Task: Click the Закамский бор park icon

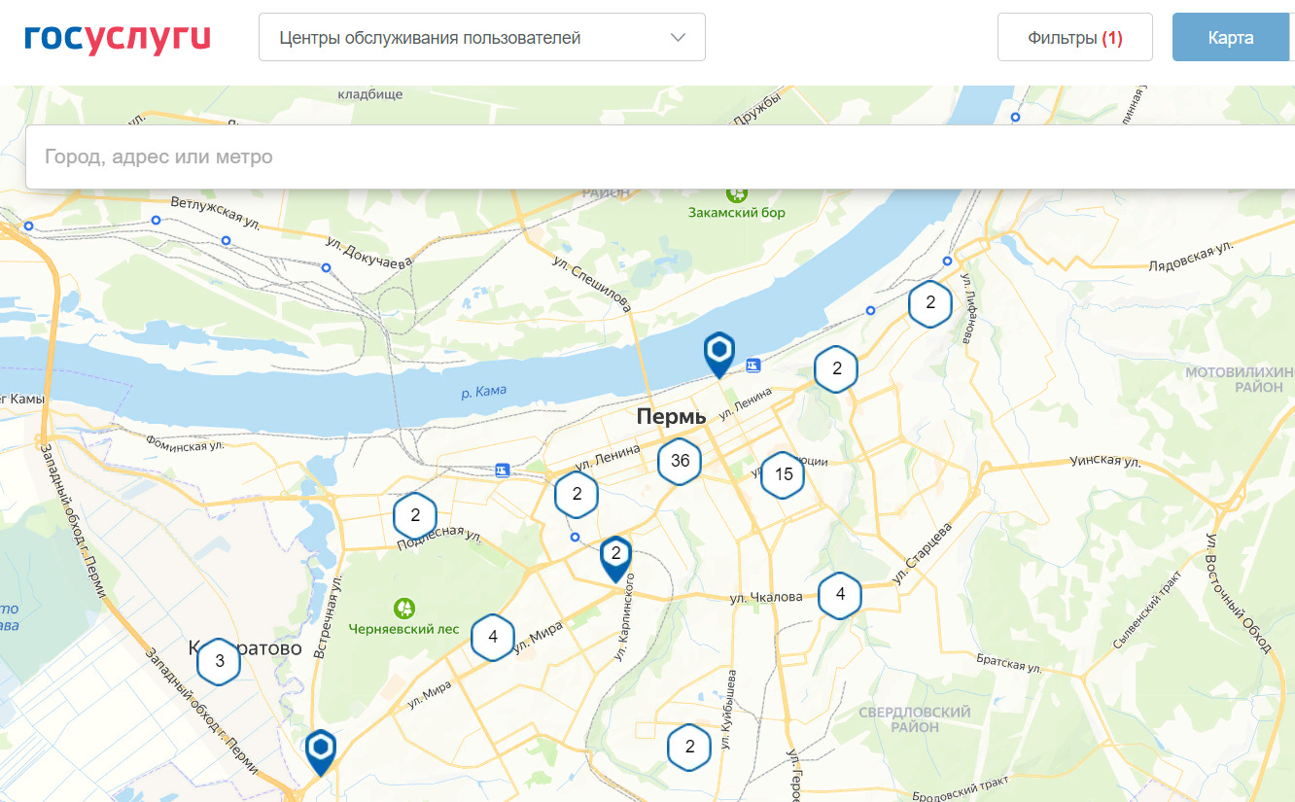Action: coord(737,192)
